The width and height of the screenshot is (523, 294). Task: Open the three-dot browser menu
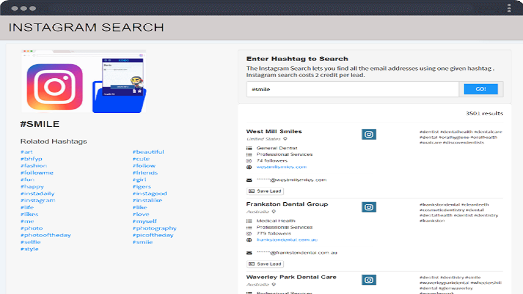tap(509, 8)
